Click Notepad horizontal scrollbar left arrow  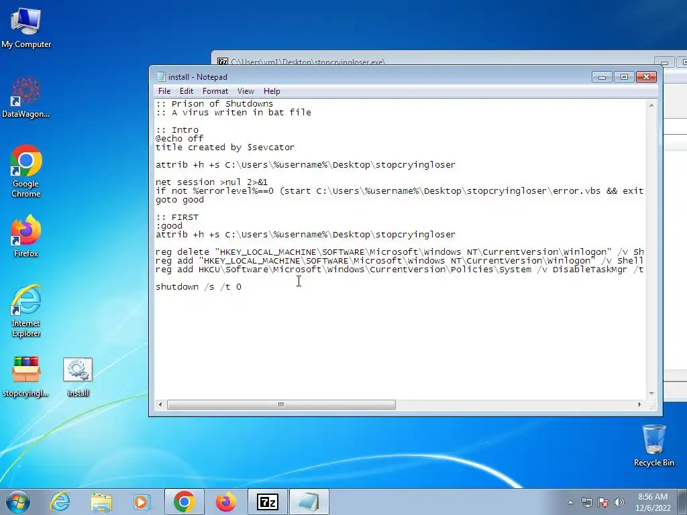pos(160,404)
